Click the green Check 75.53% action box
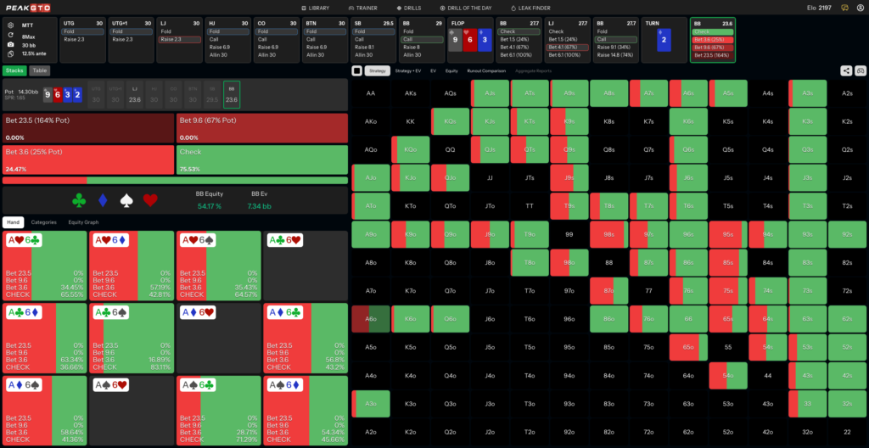869x448 pixels. [x=262, y=160]
